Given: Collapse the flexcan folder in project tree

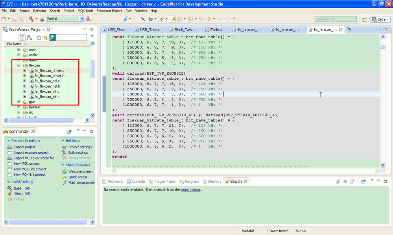Looking at the screenshot, I should (19, 65).
